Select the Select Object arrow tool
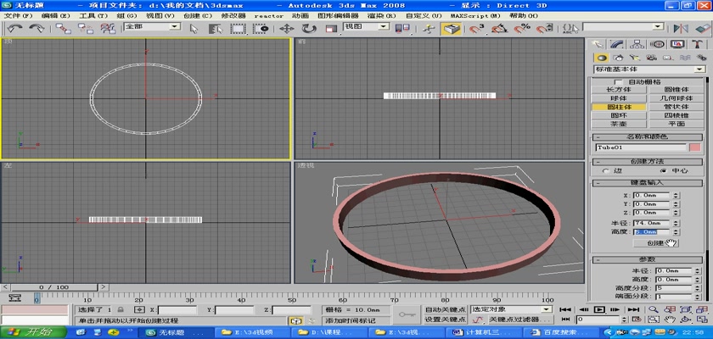713x339 pixels. click(x=194, y=29)
